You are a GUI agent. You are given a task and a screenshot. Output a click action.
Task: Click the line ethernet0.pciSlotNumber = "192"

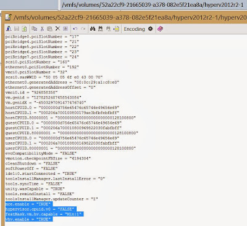pyautogui.click(x=42, y=67)
